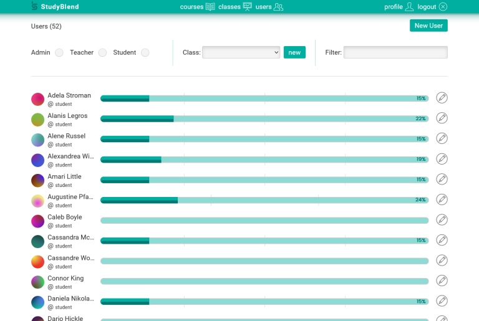Edit Amari Little with pencil icon
This screenshot has height=321, width=479.
coord(442,179)
